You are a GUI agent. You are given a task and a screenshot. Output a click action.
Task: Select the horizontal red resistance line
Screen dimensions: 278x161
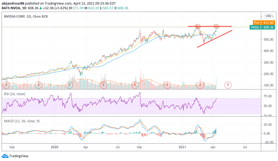(x=210, y=26)
